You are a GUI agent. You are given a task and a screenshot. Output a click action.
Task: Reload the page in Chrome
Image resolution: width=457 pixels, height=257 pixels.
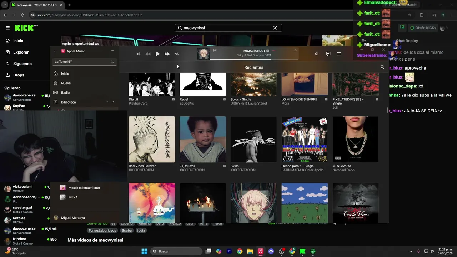click(x=22, y=15)
